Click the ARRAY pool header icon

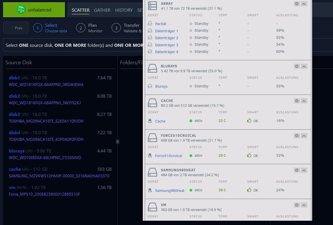[x=153, y=6]
